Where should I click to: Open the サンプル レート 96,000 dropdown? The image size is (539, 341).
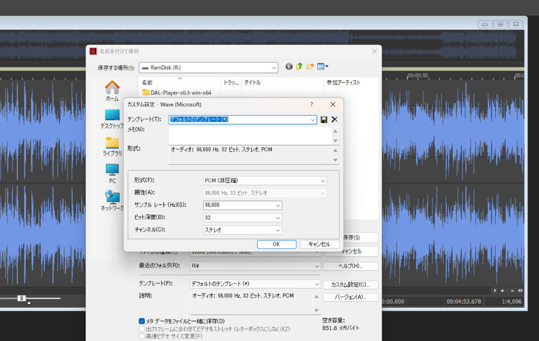point(243,205)
